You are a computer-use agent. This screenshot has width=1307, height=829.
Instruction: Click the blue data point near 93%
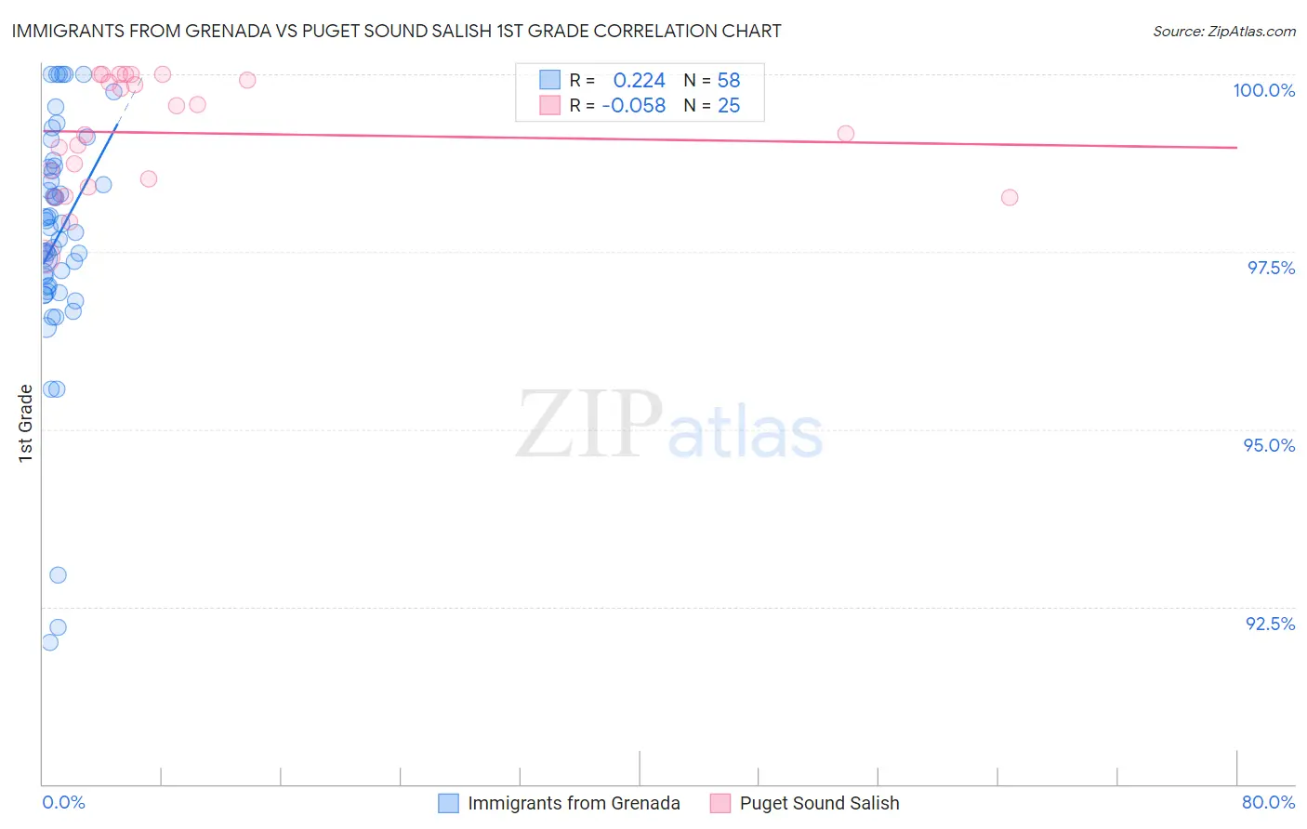click(x=58, y=575)
